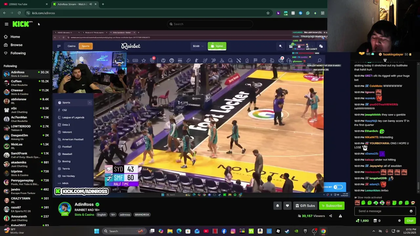420x236 pixels.
Task: Go back in browser history
Action: pos(5,13)
